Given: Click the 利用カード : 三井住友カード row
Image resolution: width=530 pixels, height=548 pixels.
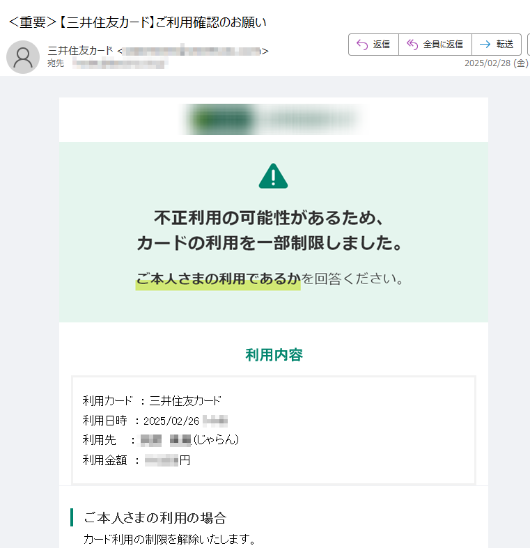Looking at the screenshot, I should [152, 400].
